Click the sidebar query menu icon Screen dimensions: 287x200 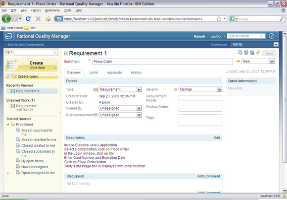pos(8,52)
